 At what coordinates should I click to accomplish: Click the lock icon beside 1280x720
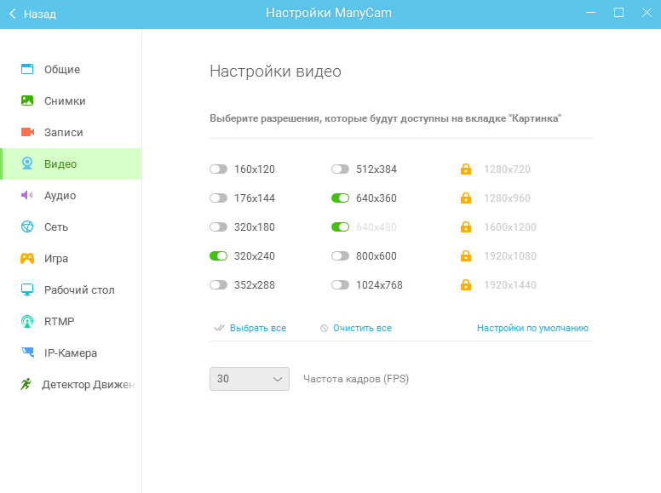(x=466, y=169)
